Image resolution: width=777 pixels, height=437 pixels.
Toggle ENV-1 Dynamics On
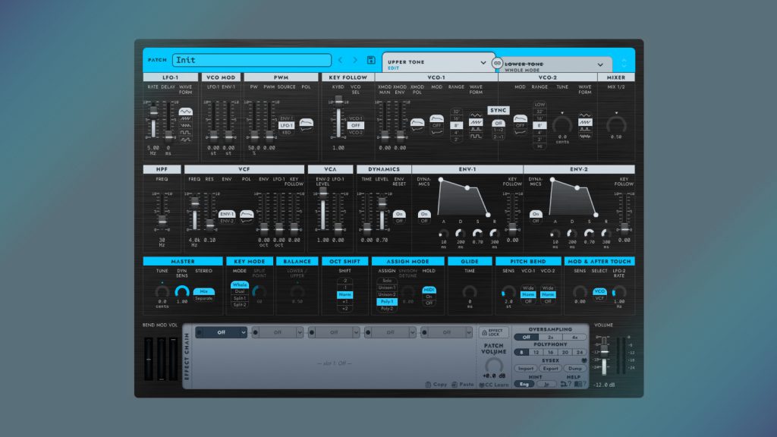click(424, 214)
